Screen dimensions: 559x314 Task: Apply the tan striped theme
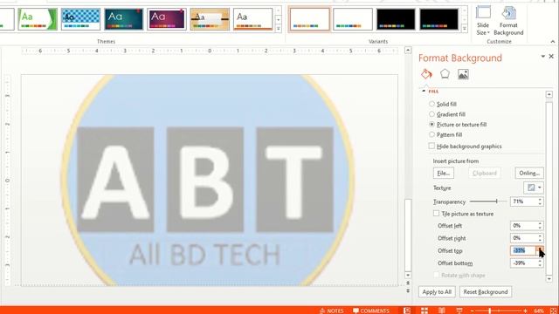click(210, 19)
